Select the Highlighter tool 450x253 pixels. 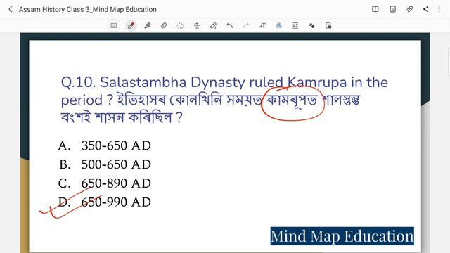pos(148,26)
